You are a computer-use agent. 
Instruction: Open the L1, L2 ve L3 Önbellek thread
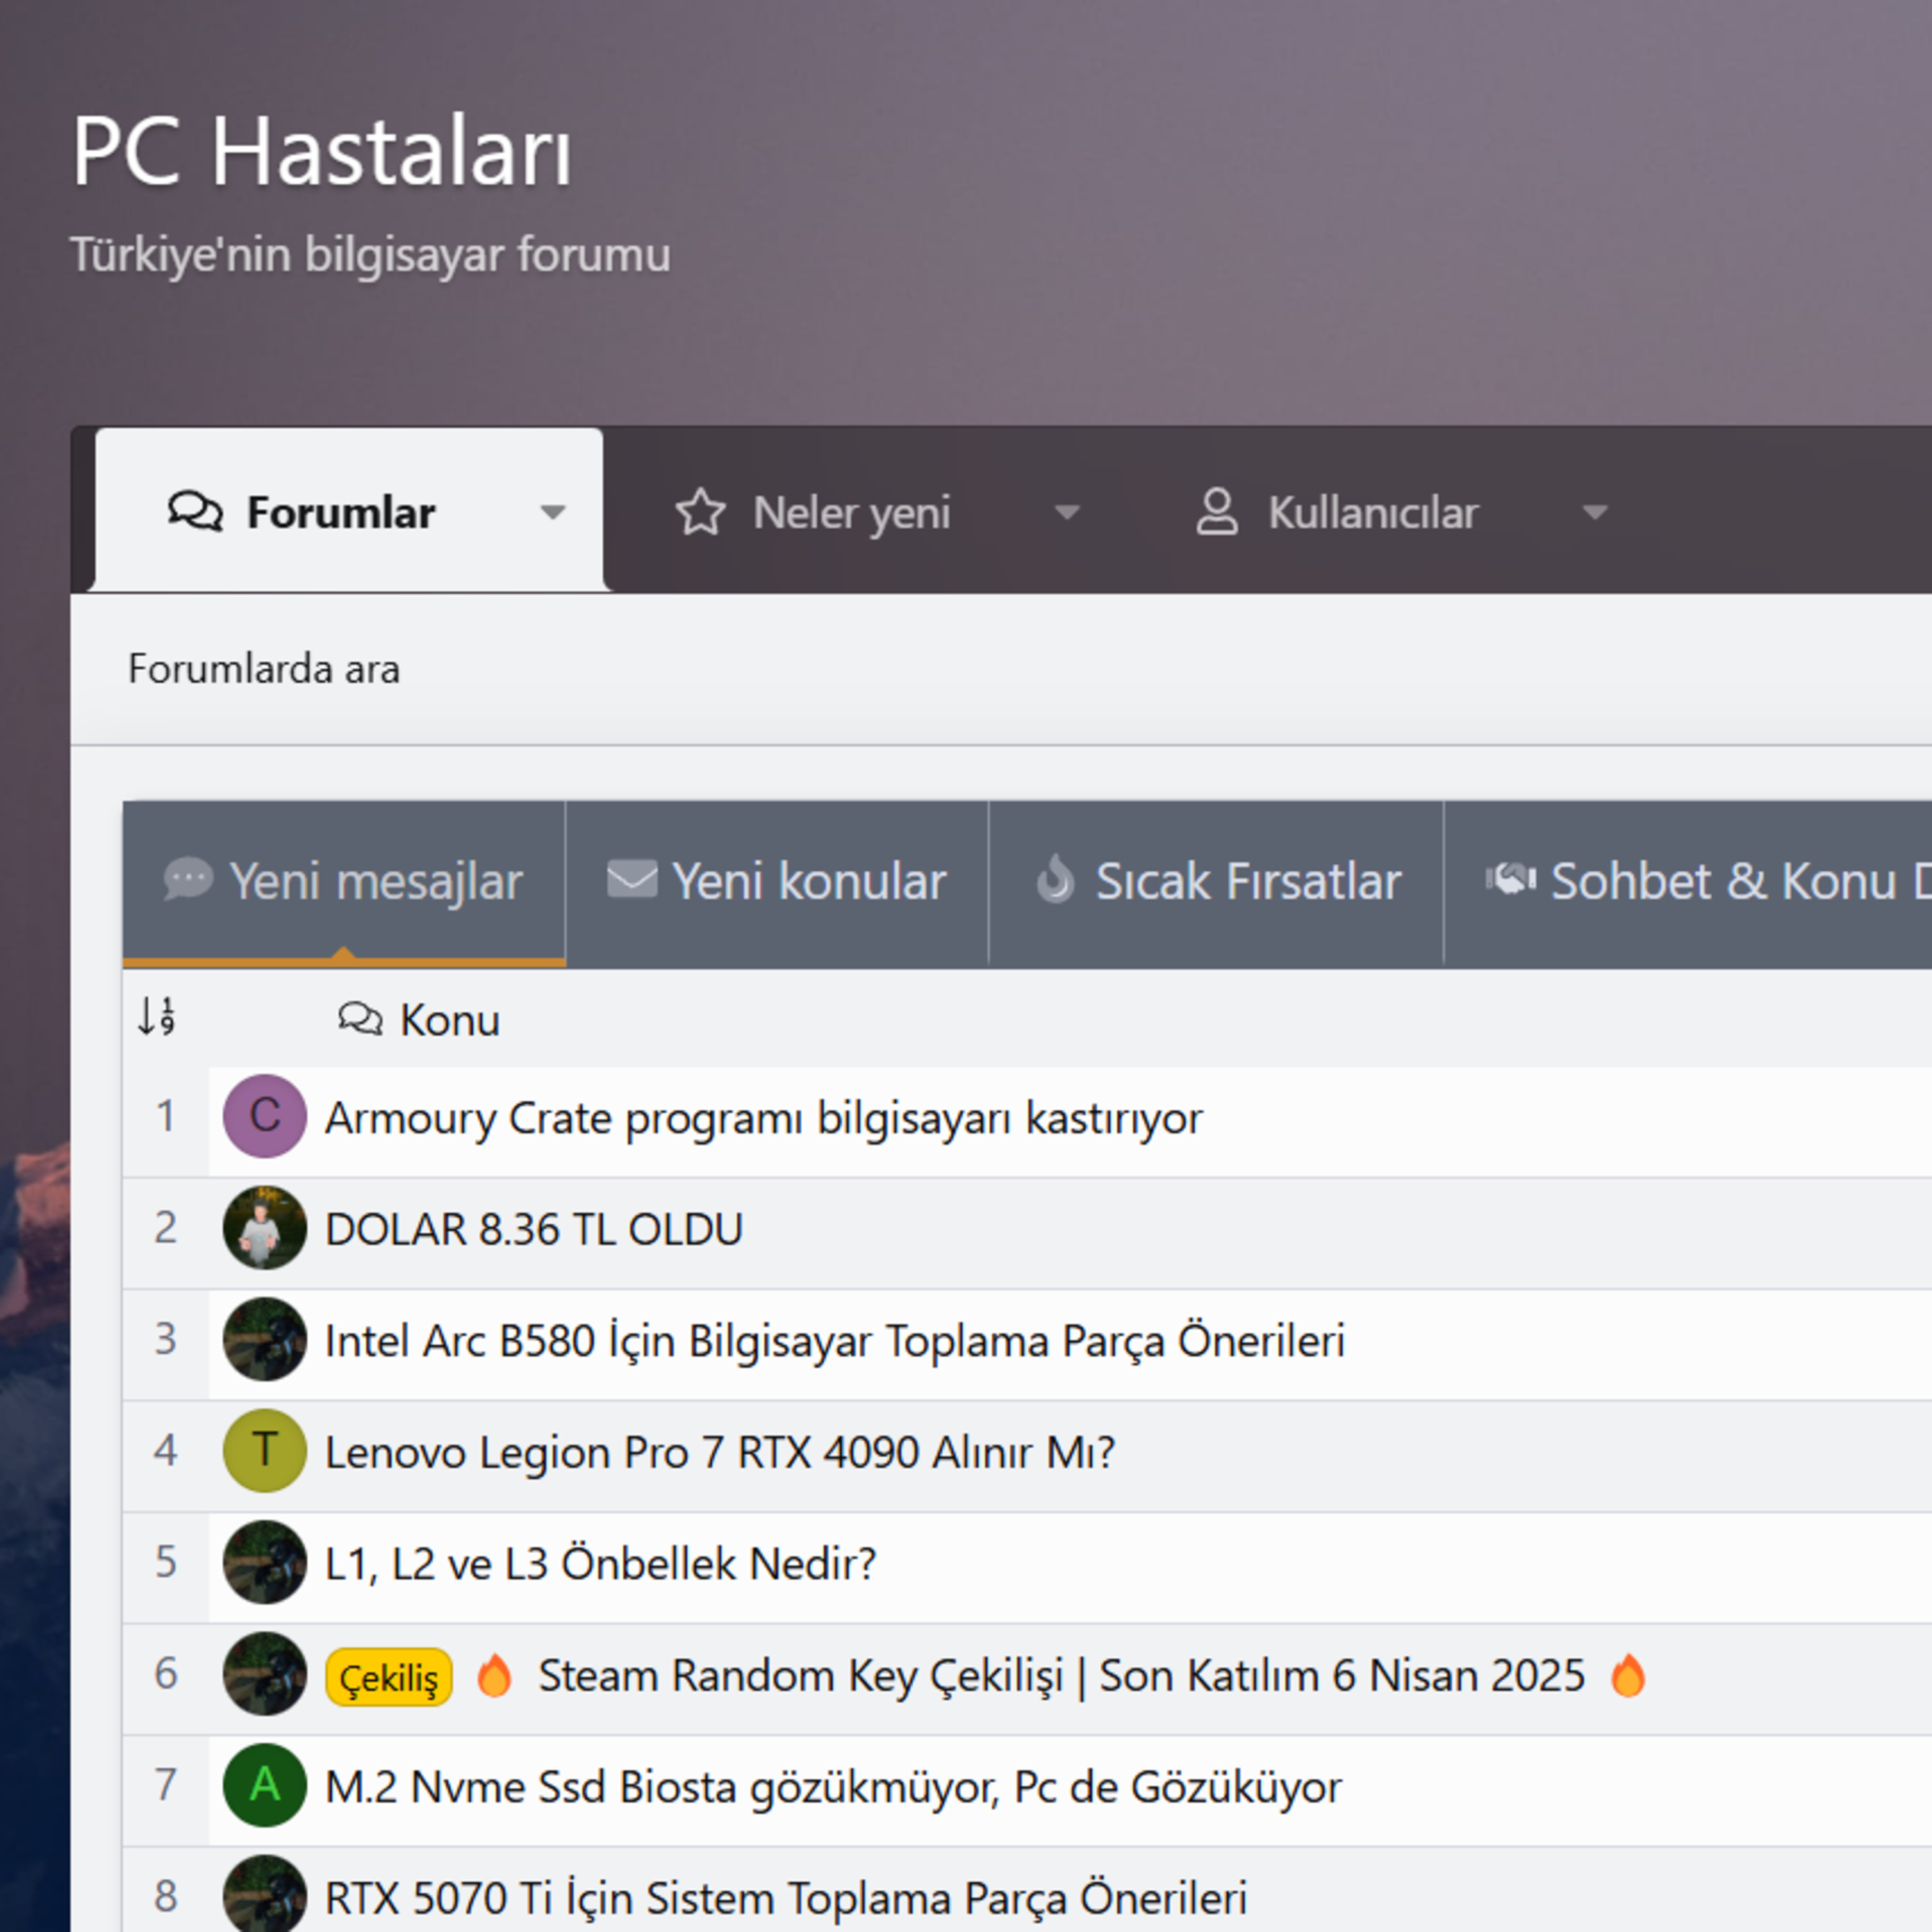coord(600,1563)
